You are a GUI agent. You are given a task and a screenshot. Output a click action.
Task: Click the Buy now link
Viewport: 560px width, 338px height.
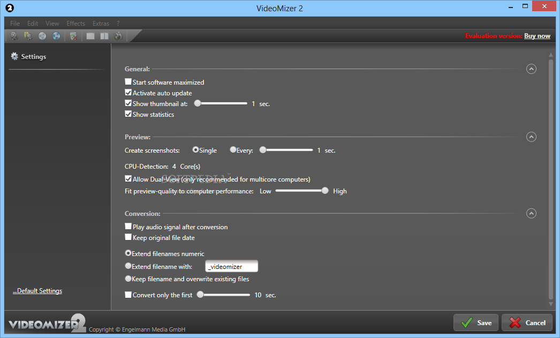point(537,36)
